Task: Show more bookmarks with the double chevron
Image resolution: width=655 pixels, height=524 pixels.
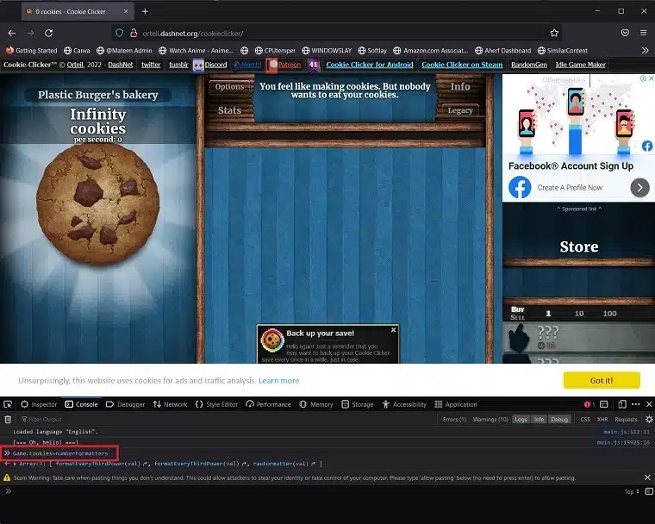Action: pos(645,51)
